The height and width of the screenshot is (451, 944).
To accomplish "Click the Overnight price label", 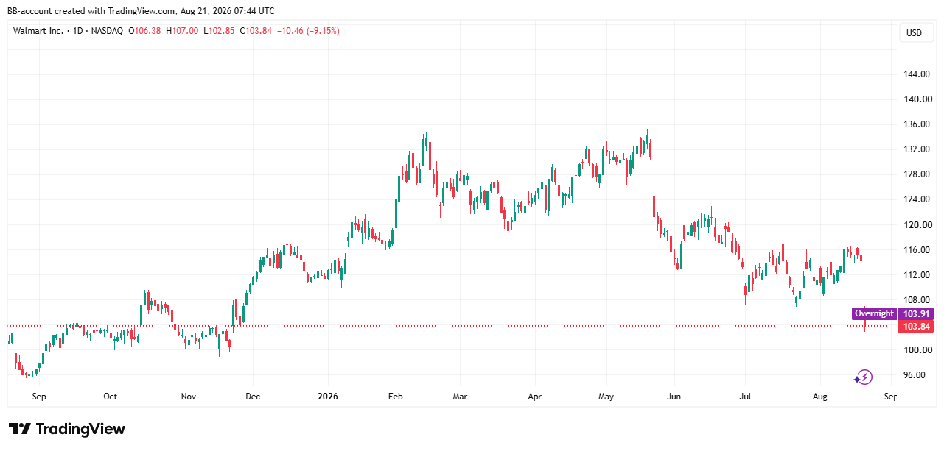I will pos(874,313).
